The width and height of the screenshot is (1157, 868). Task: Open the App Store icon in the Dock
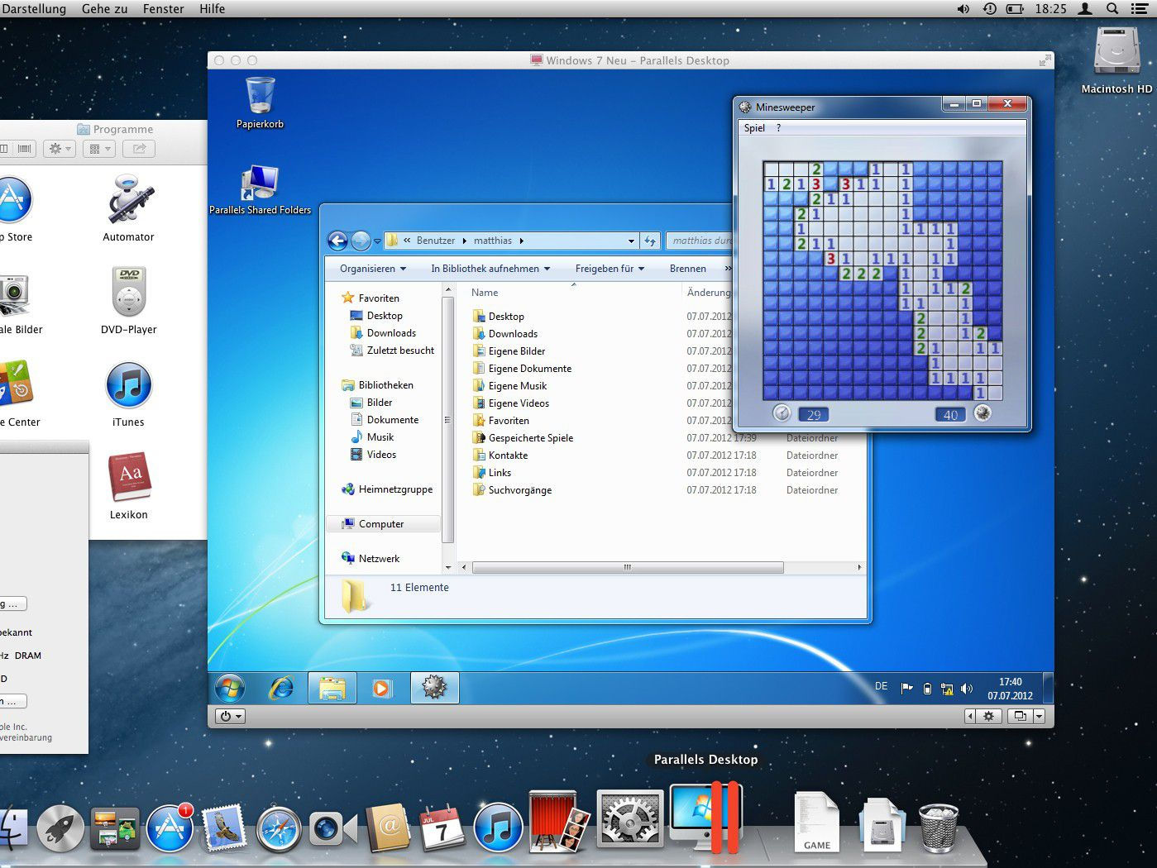[x=170, y=828]
